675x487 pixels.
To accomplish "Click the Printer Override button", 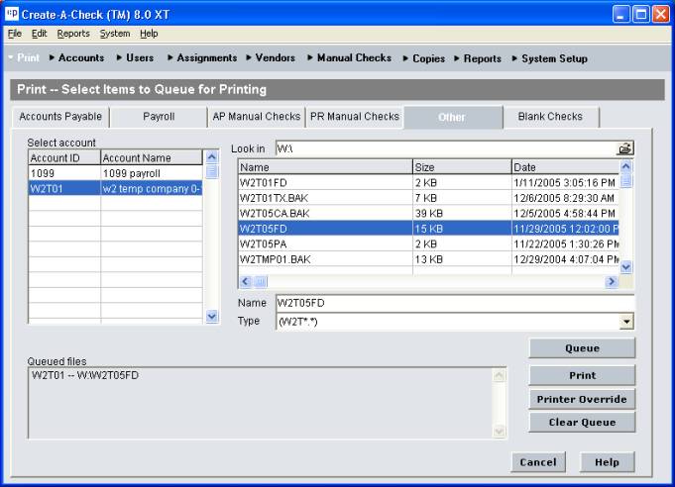I will click(582, 399).
